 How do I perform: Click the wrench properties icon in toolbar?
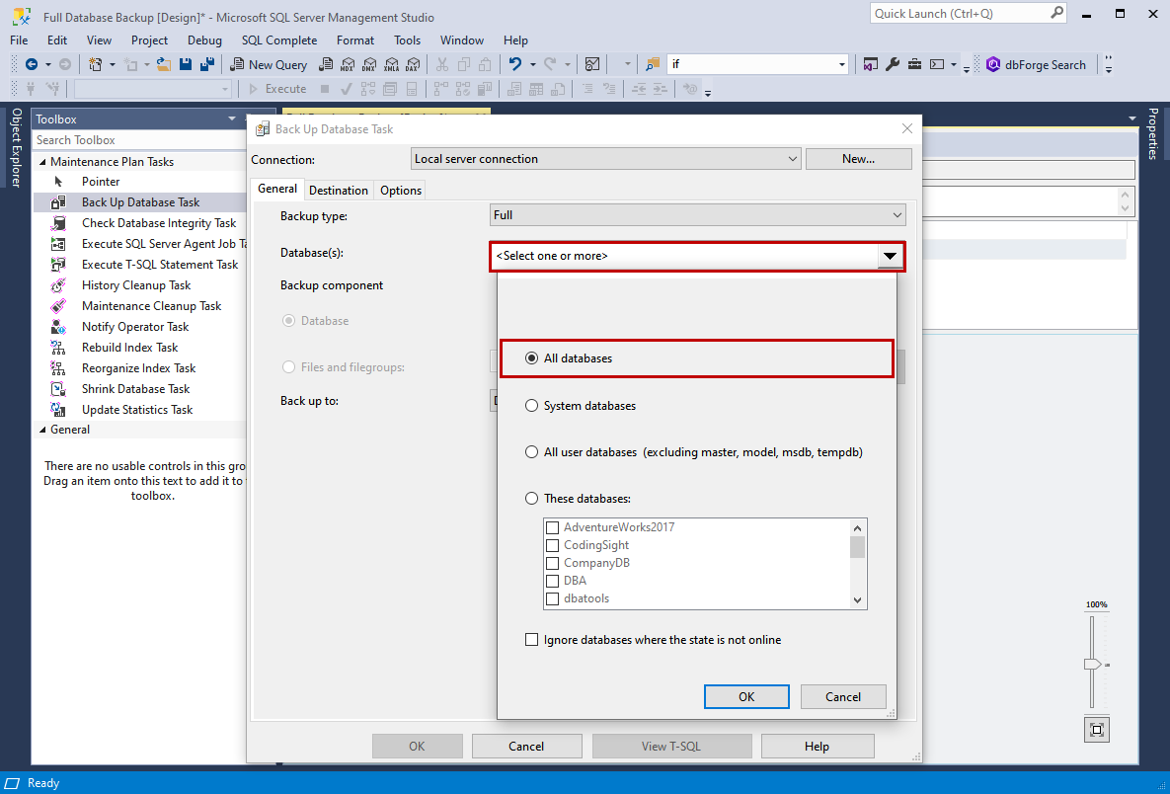point(892,65)
